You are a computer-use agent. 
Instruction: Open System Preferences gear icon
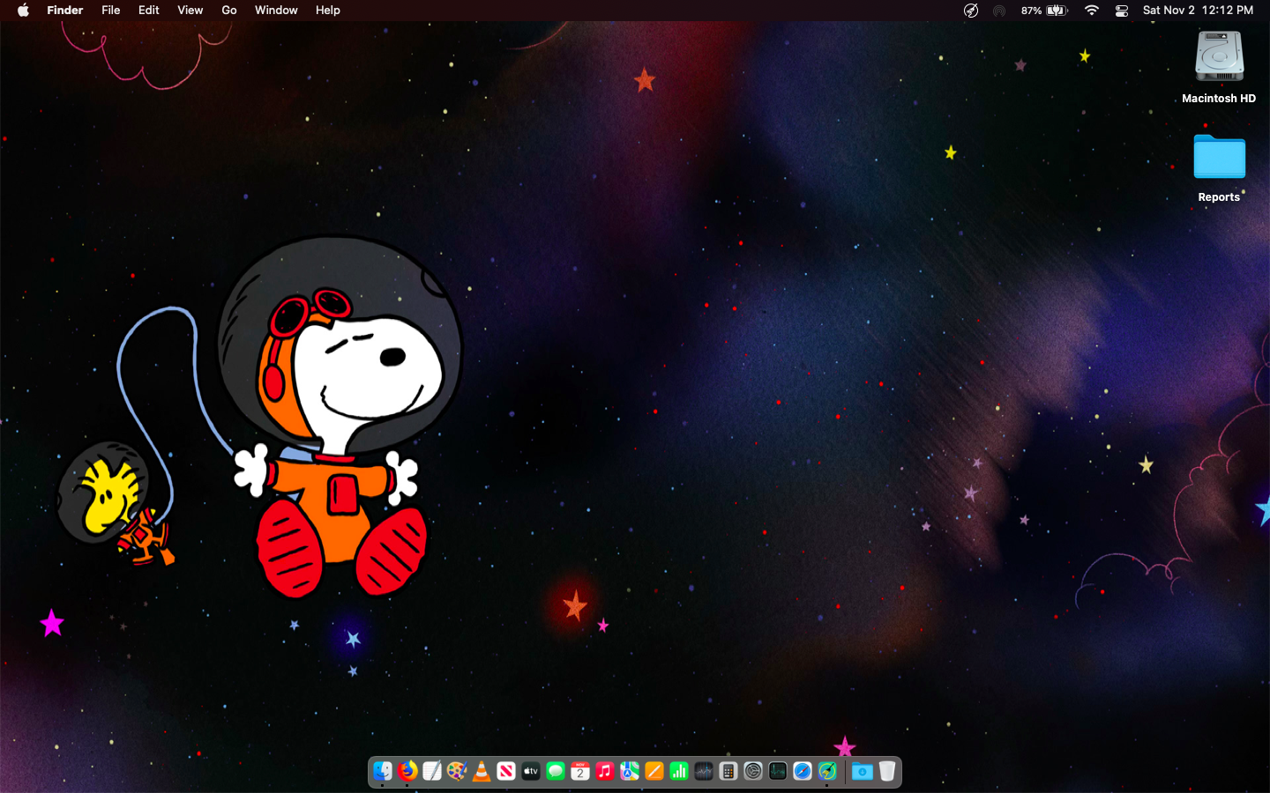(x=753, y=771)
